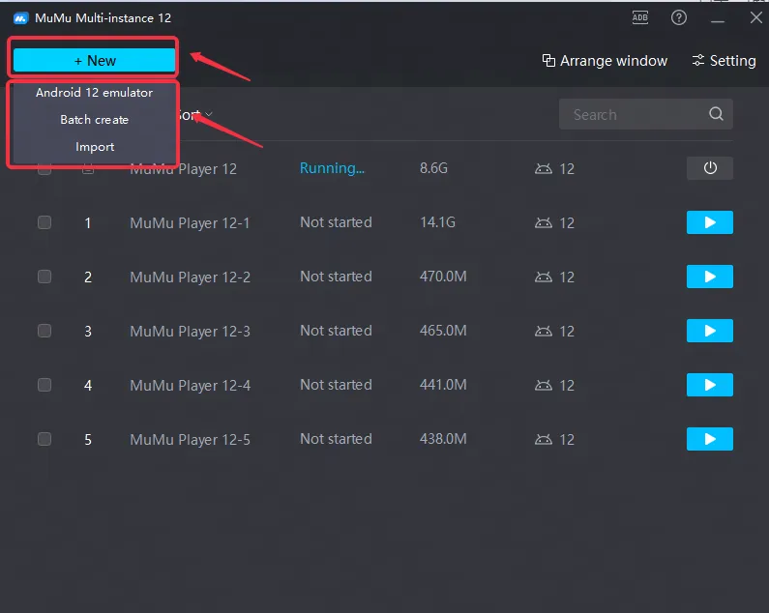Click the MuMu logo in title bar
769x613 pixels.
pyautogui.click(x=20, y=18)
